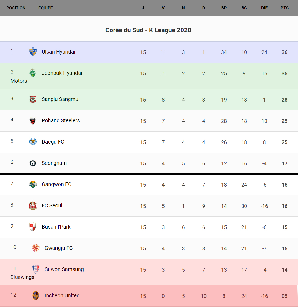Viewport: 298px width, 307px height.
Task: Click the Corée du Sud K League 2020 title
Action: (x=148, y=30)
